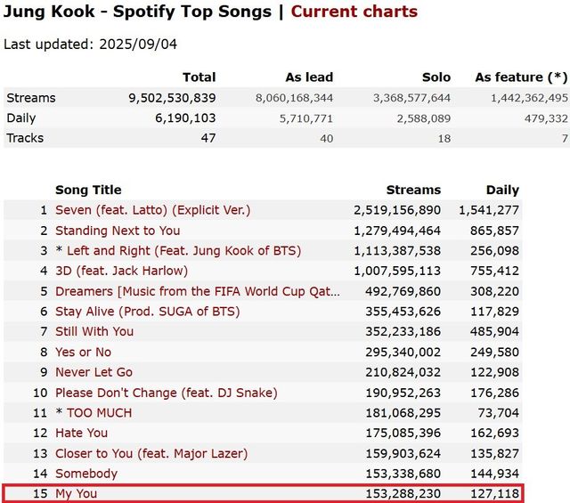Open the Still With You link
The width and height of the screenshot is (570, 503).
click(x=94, y=331)
